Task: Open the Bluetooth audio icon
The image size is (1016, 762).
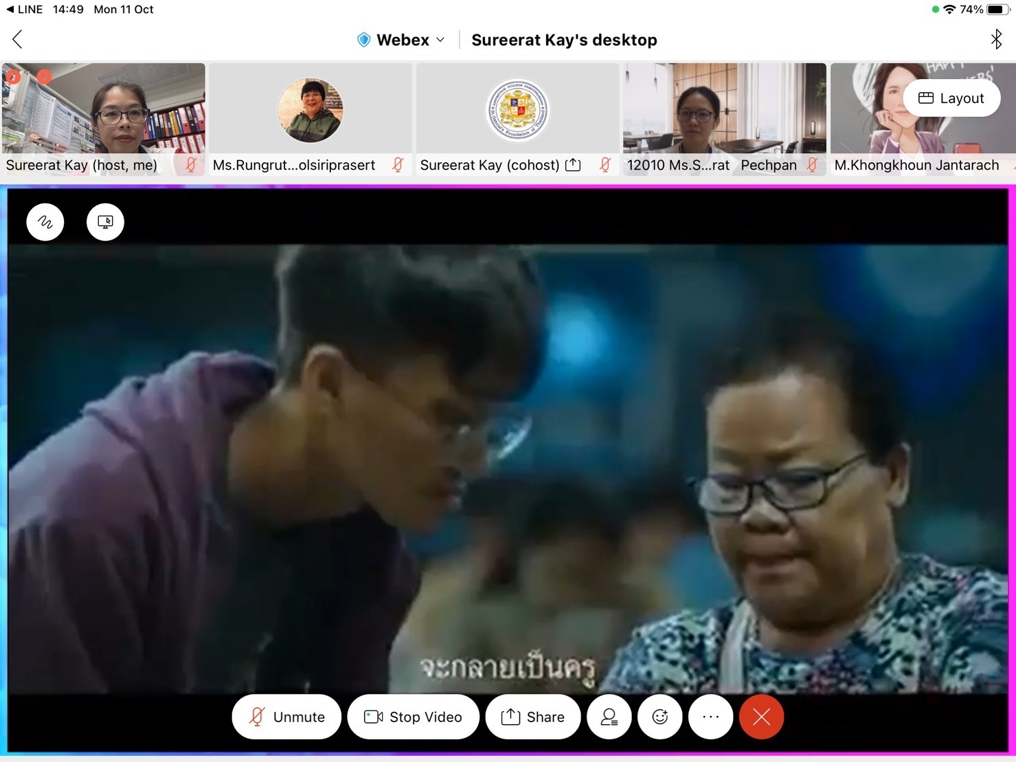Action: 996,39
